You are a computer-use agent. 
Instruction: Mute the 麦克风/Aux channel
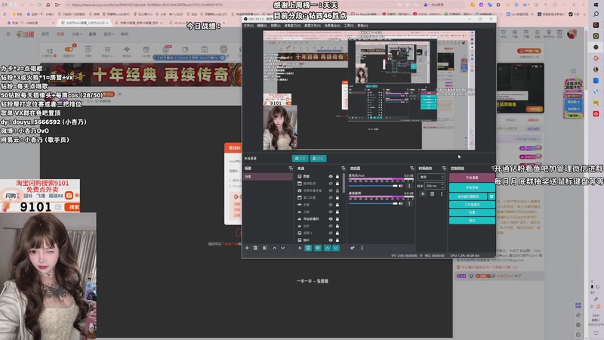coord(401,186)
